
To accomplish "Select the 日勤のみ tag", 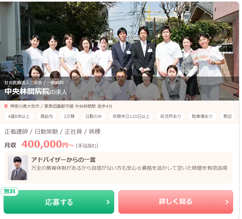I will tap(94, 116).
